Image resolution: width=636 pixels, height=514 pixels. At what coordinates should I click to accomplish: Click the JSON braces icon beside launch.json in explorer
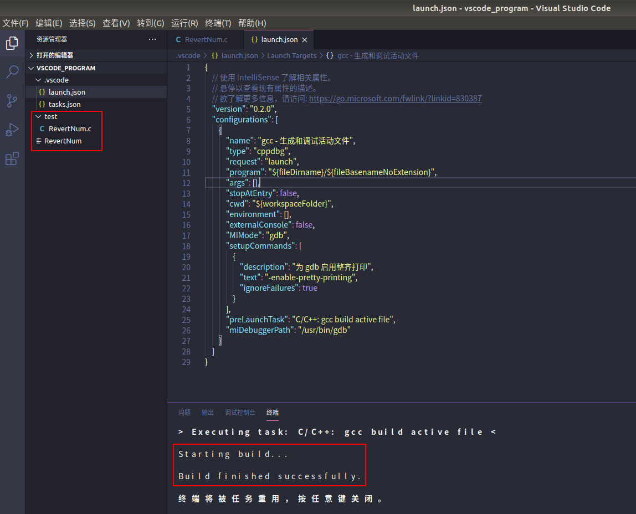[42, 92]
